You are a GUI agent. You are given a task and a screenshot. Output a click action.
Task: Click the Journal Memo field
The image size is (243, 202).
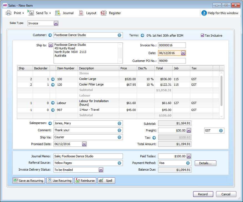pos(88,156)
